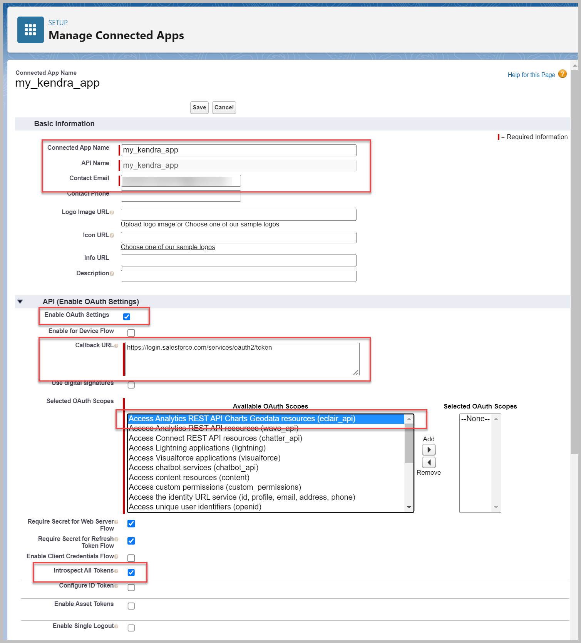The height and width of the screenshot is (643, 581).
Task: Uncheck Enable OAuth Settings checkbox
Action: [127, 316]
